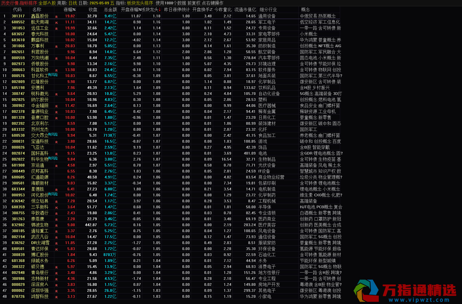Click the R marker beside DR太湖雪
This screenshot has height=304, width=462.
point(56,244)
